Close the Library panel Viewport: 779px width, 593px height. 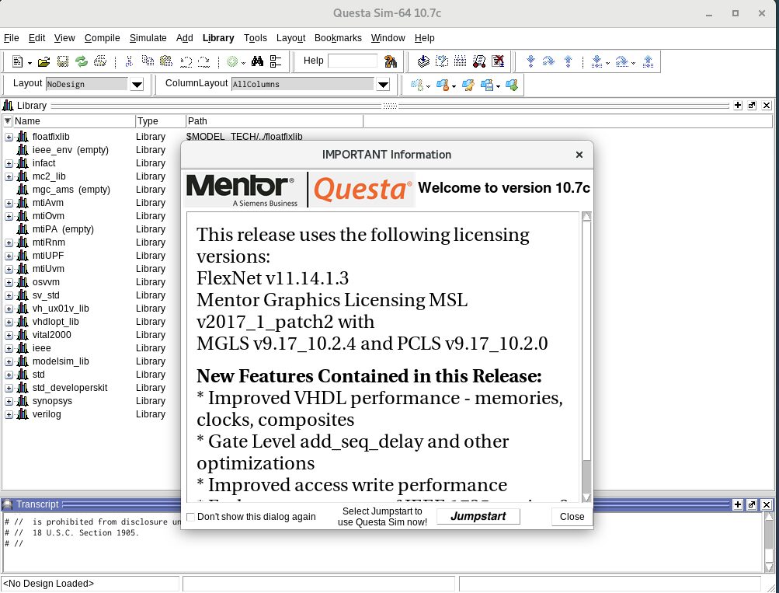(x=766, y=106)
